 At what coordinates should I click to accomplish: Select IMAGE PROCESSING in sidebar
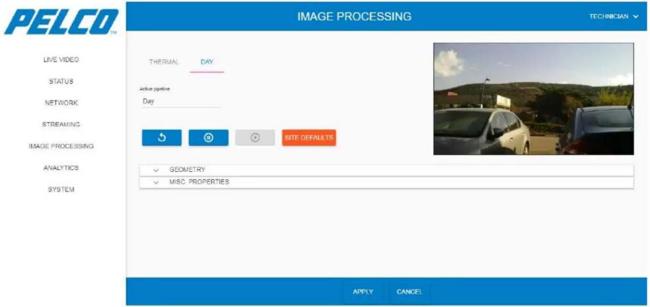(61, 146)
